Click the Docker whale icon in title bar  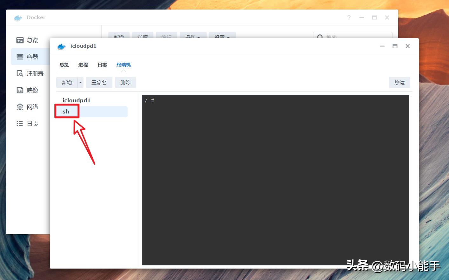pos(17,17)
